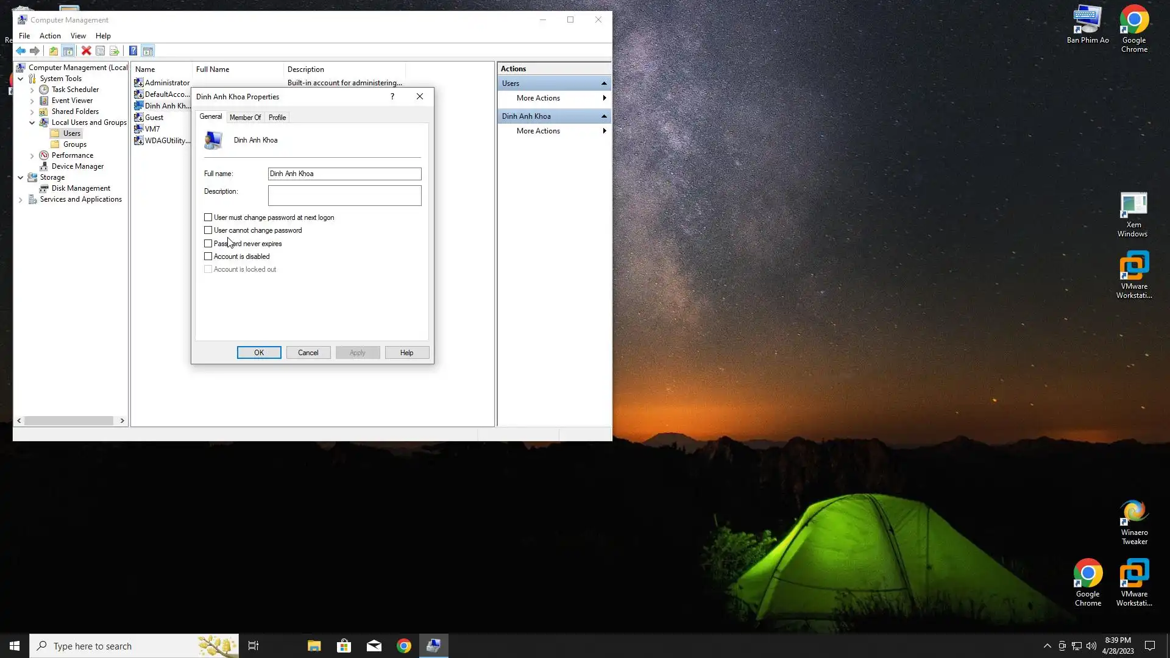Toggle Show/Hide Action Pane toolbar icon
Screen dimensions: 1170x658
click(x=148, y=51)
